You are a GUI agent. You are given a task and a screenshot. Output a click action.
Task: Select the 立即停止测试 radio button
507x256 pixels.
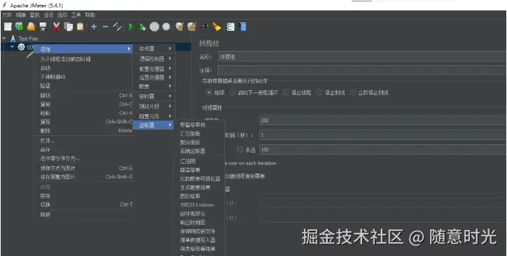tap(352, 93)
